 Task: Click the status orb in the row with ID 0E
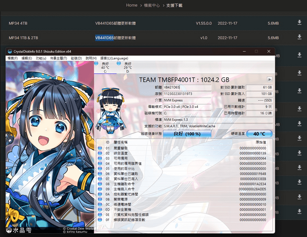pos(100,214)
